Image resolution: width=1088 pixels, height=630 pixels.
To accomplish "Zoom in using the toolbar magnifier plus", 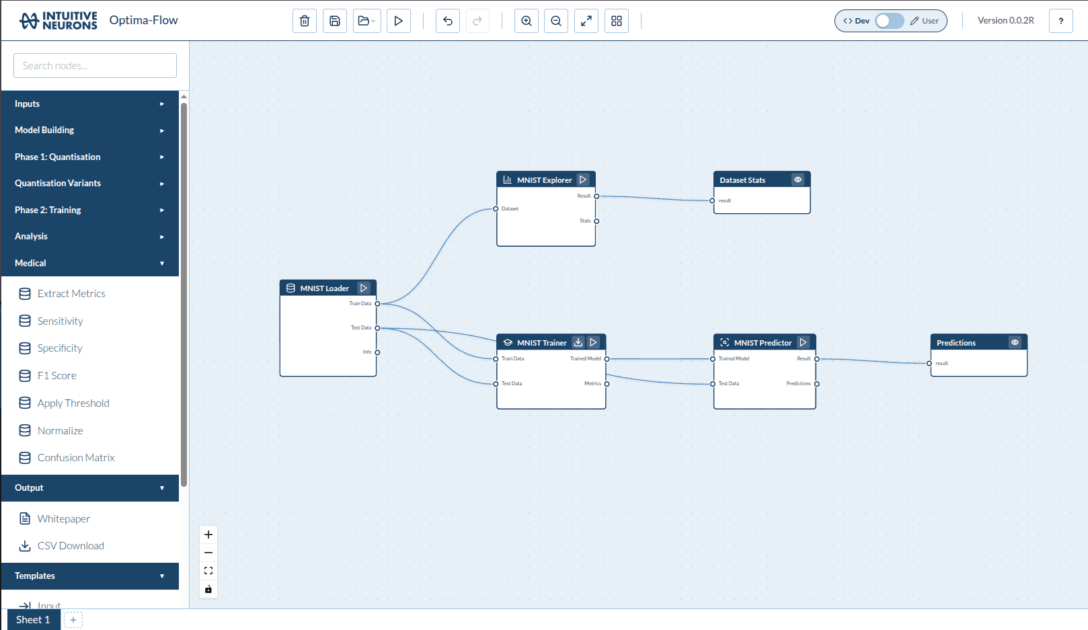I will coord(527,21).
